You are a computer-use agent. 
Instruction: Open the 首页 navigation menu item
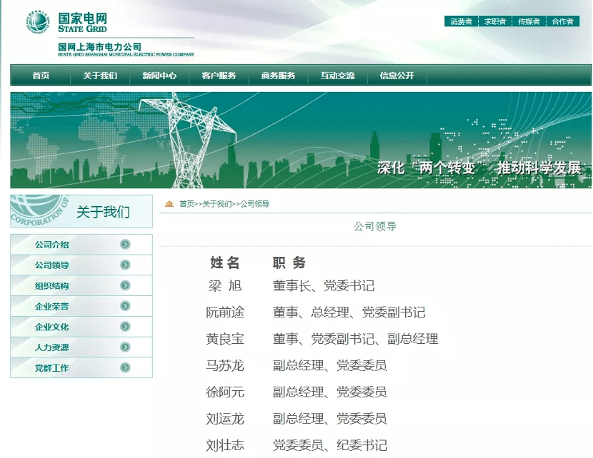41,76
